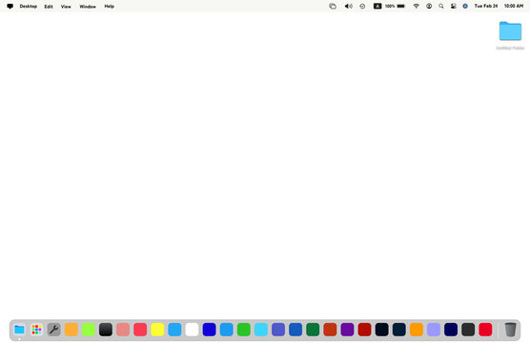Click the 100% battery indicator

click(x=395, y=6)
